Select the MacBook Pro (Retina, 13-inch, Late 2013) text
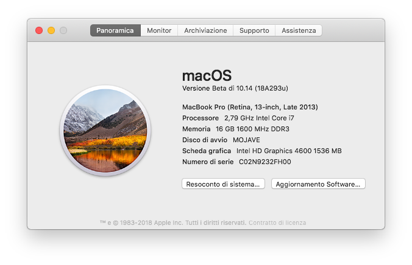412x265 pixels. 250,107
